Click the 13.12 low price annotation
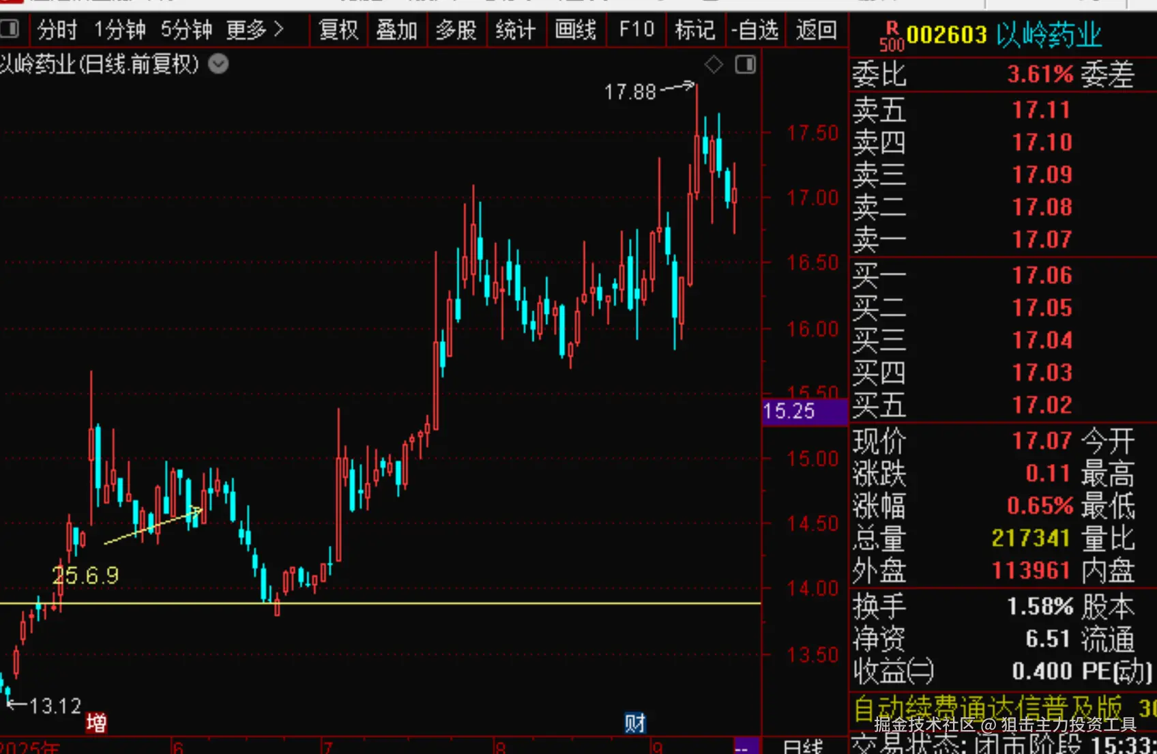The width and height of the screenshot is (1157, 754). pyautogui.click(x=55, y=706)
